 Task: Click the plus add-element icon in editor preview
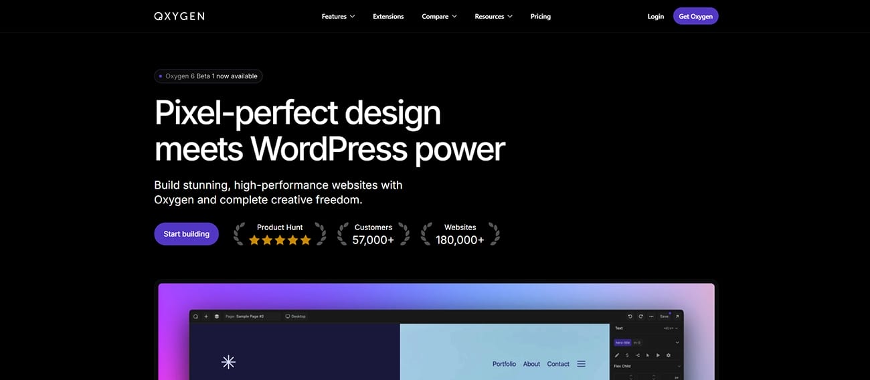coord(206,316)
